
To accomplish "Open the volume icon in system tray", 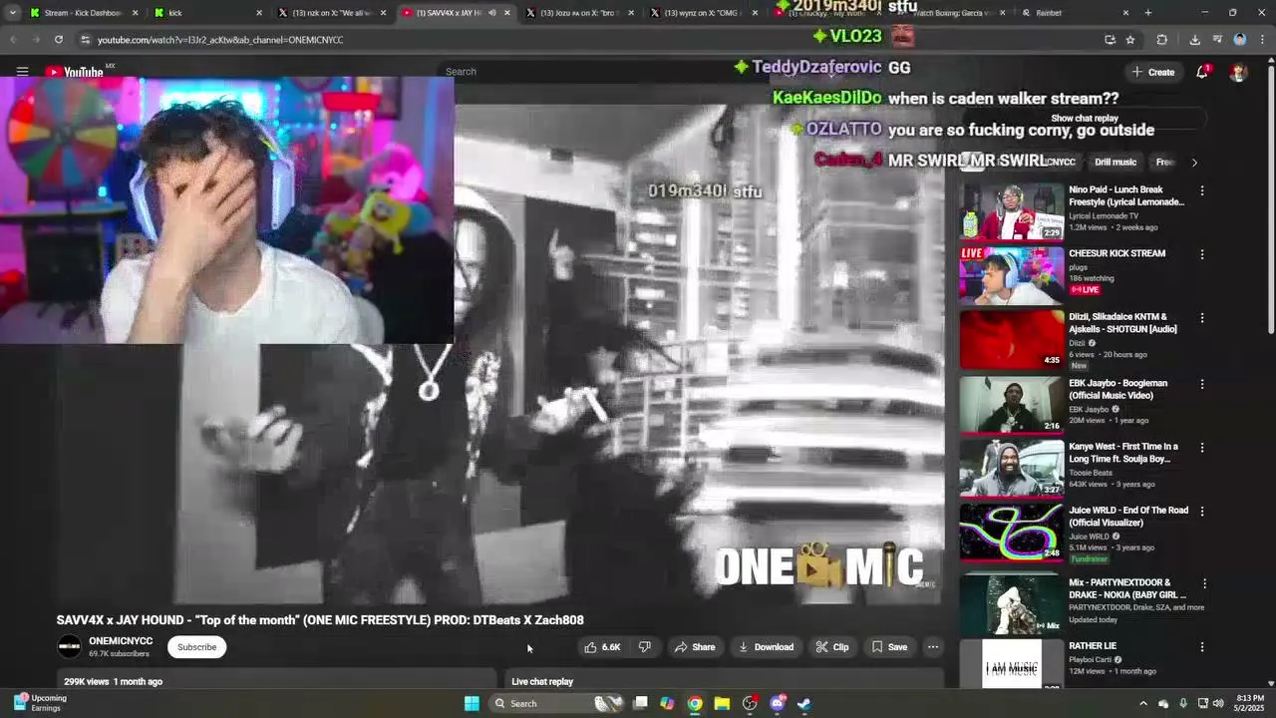I will tap(1218, 704).
